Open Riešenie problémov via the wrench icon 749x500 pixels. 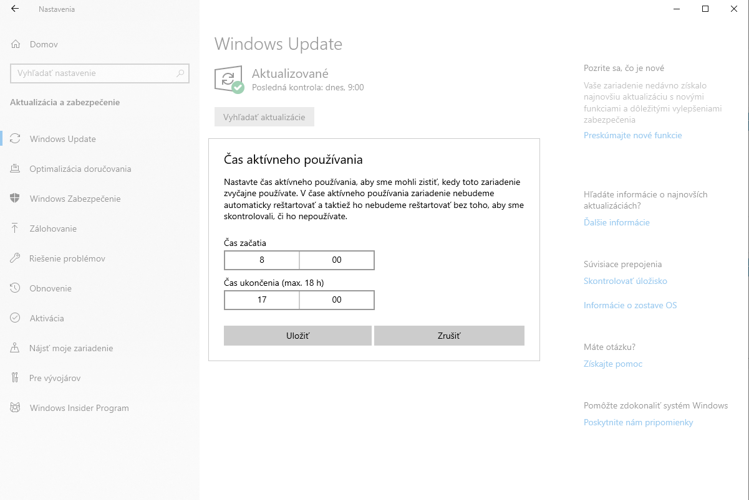point(16,258)
